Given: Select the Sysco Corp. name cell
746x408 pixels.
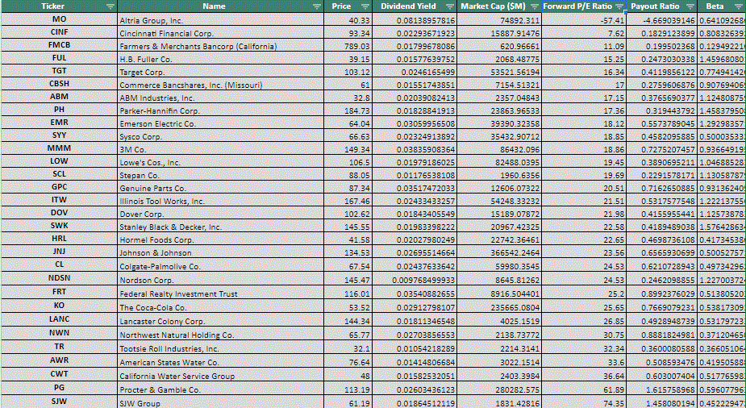Looking at the screenshot, I should coord(221,135).
